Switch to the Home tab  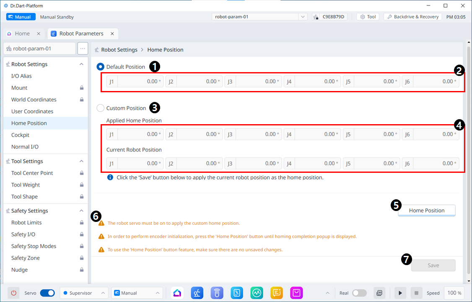[22, 34]
